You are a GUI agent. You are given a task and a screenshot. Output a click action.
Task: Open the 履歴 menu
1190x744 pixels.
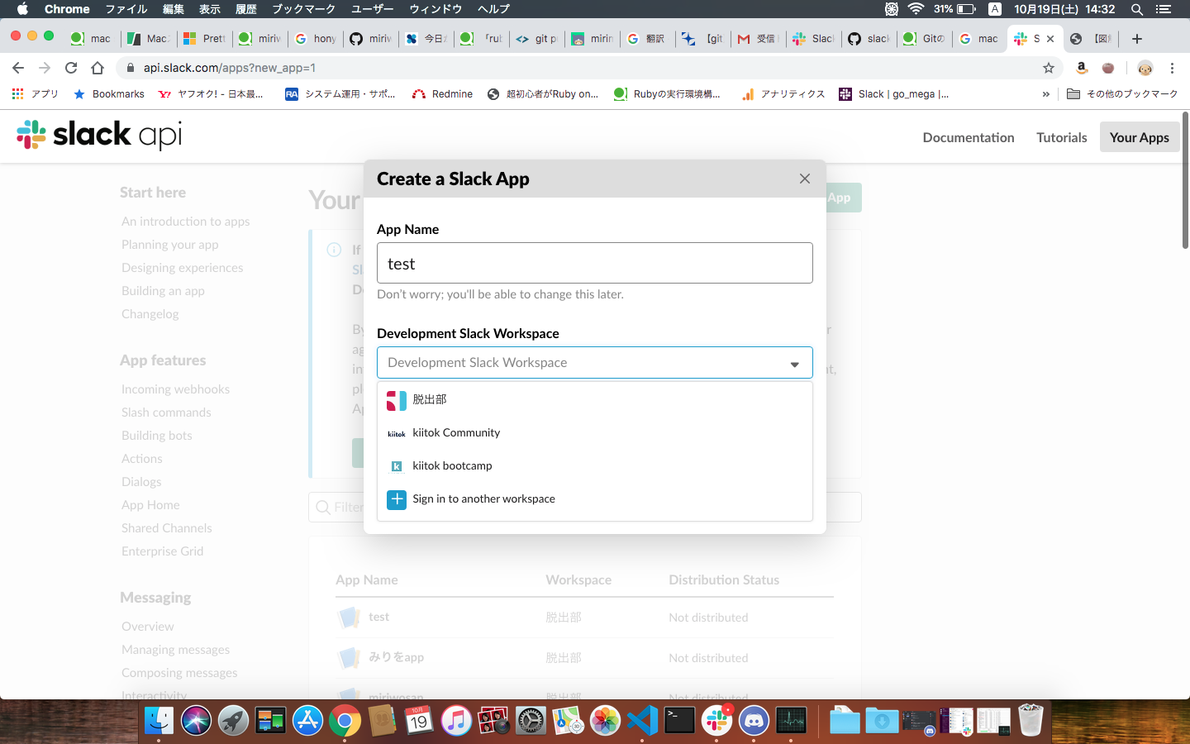coord(246,9)
